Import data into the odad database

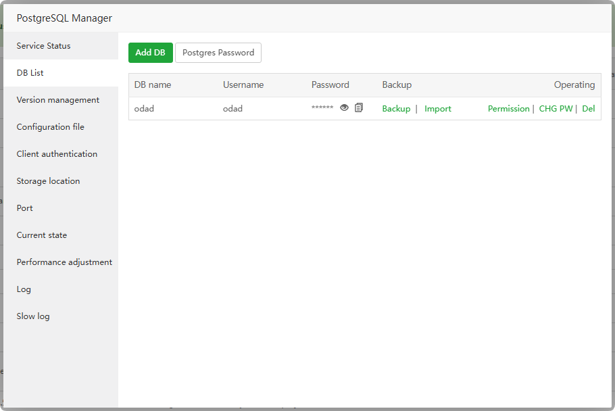[x=438, y=109]
